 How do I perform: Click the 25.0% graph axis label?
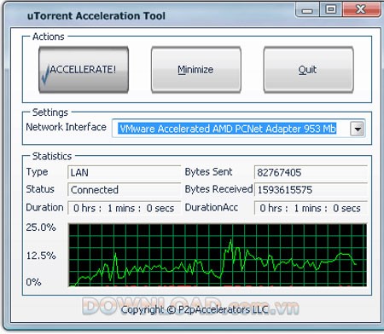coord(41,227)
